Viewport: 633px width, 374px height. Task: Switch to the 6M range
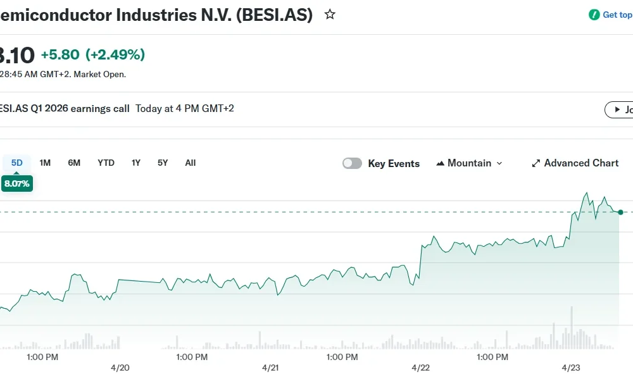click(x=74, y=163)
